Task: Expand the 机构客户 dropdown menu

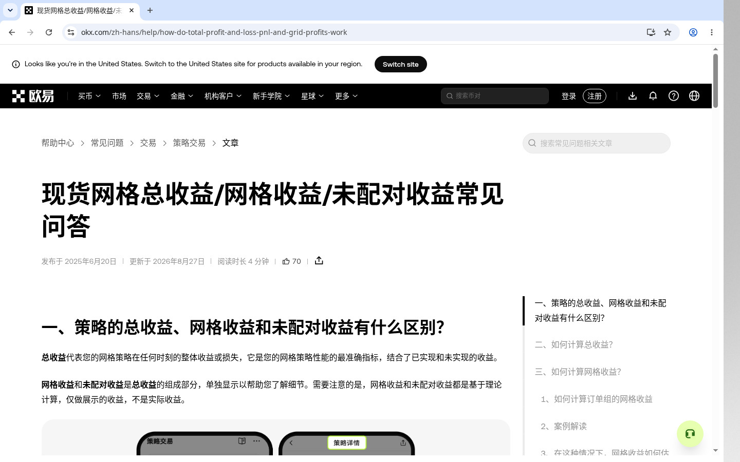Action: tap(224, 96)
